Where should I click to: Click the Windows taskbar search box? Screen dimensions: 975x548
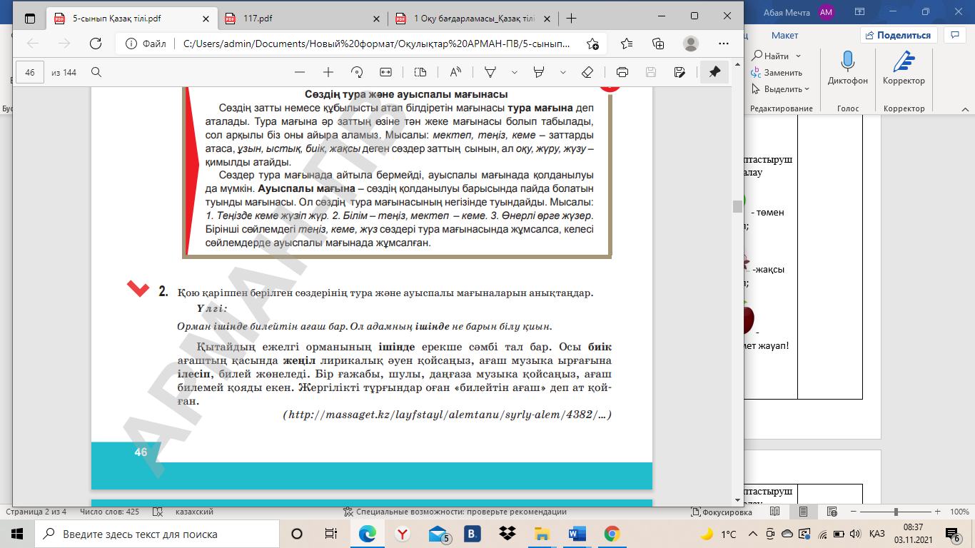tap(157, 534)
